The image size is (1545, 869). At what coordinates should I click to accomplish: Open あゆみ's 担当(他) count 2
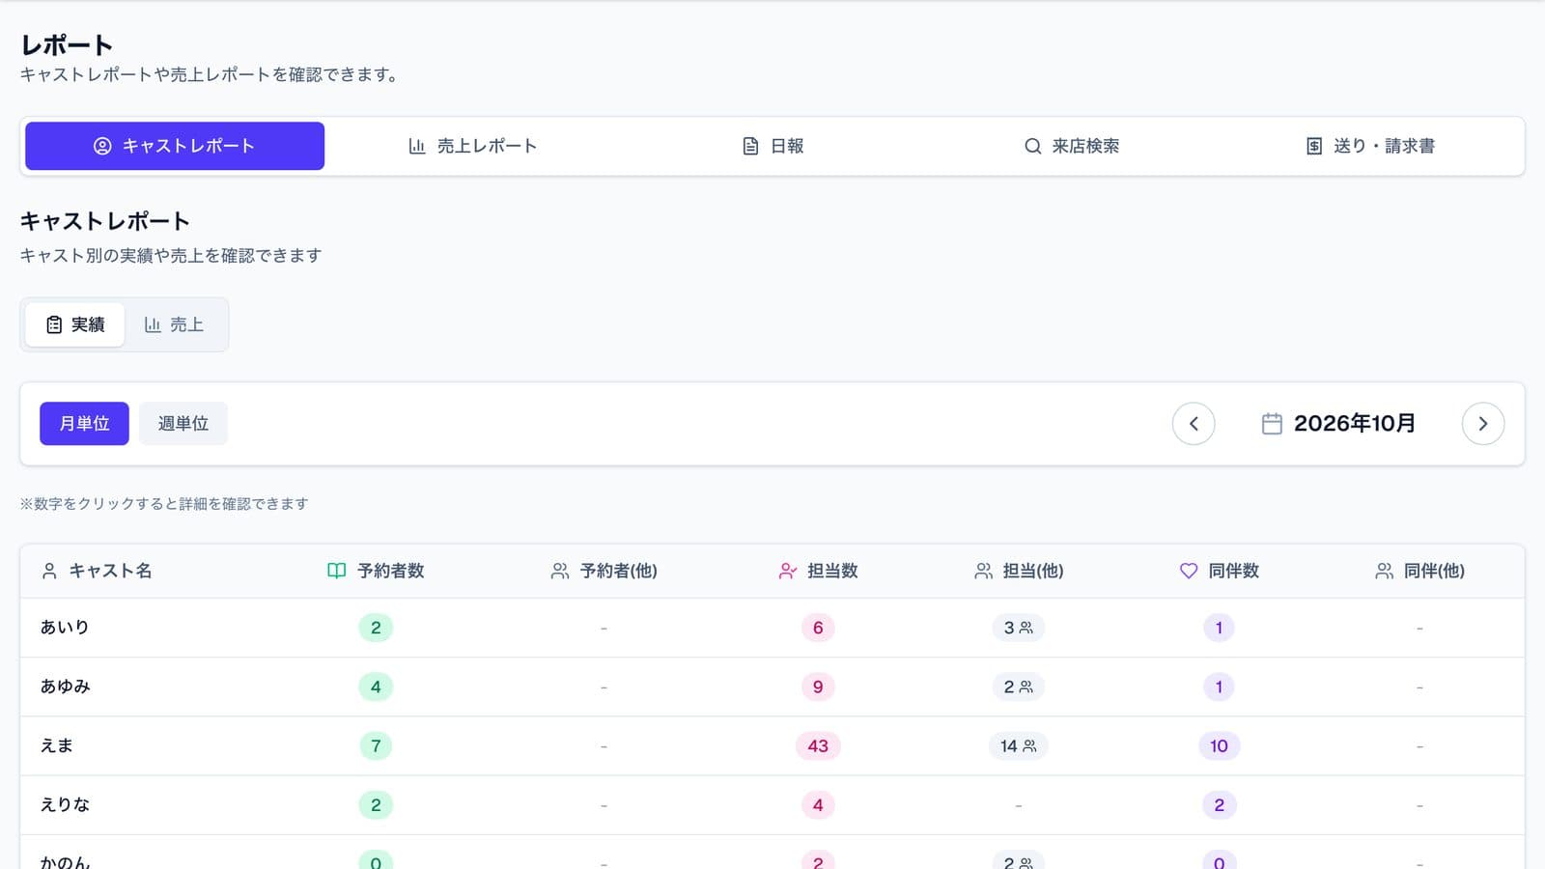pyautogui.click(x=1018, y=687)
